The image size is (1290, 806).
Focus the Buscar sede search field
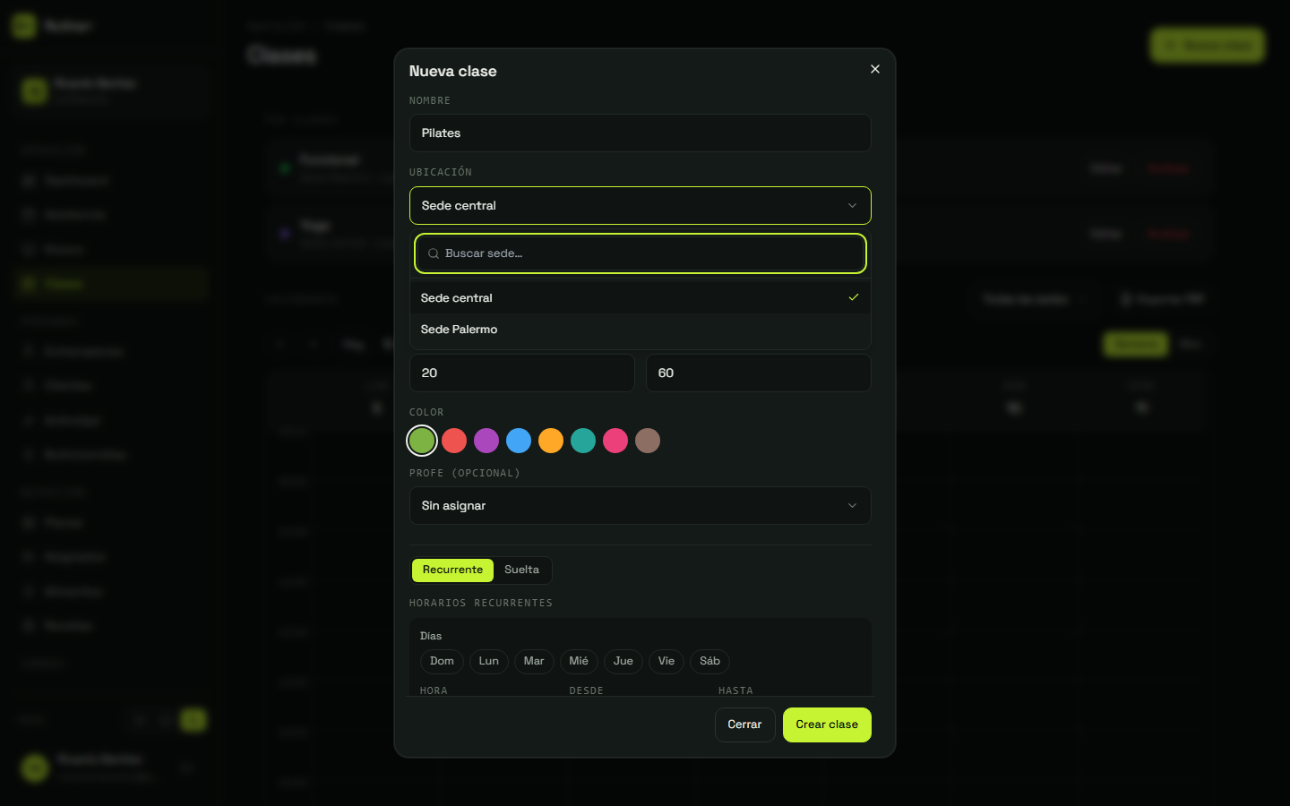coord(641,253)
